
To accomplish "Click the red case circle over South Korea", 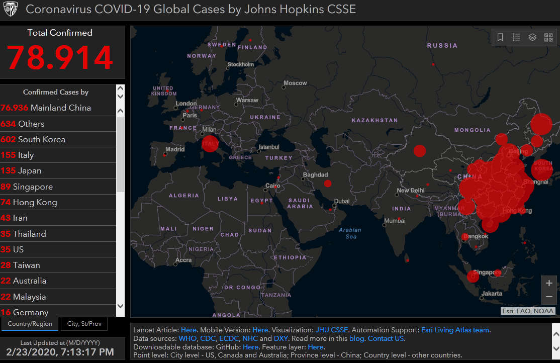I will point(542,169).
